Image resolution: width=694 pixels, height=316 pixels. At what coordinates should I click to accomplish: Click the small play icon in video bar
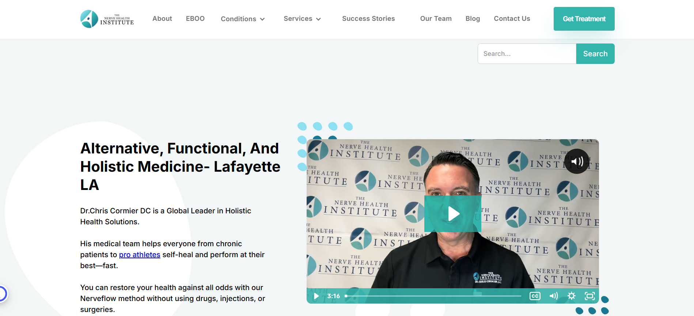316,296
